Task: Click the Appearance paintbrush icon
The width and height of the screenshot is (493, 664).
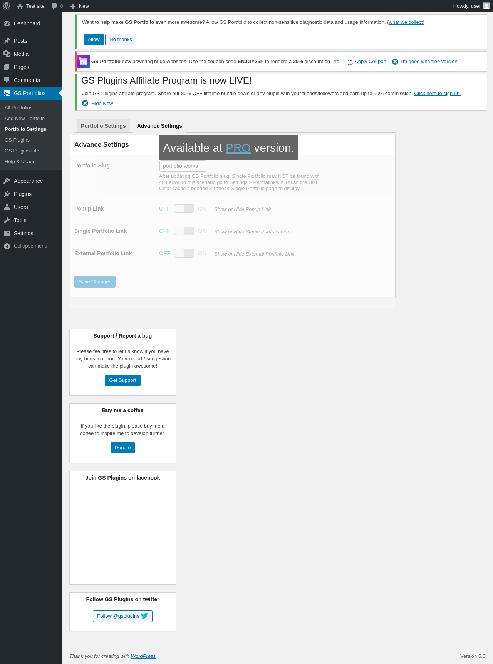Action: point(7,181)
